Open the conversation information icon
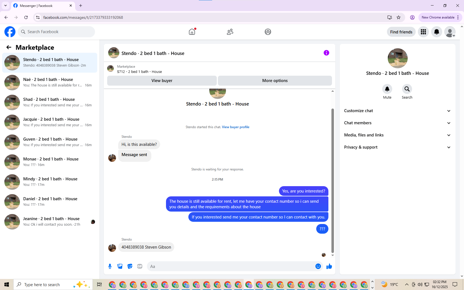 pos(326,53)
